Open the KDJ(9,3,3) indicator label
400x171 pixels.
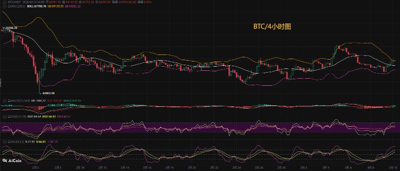click(x=17, y=142)
